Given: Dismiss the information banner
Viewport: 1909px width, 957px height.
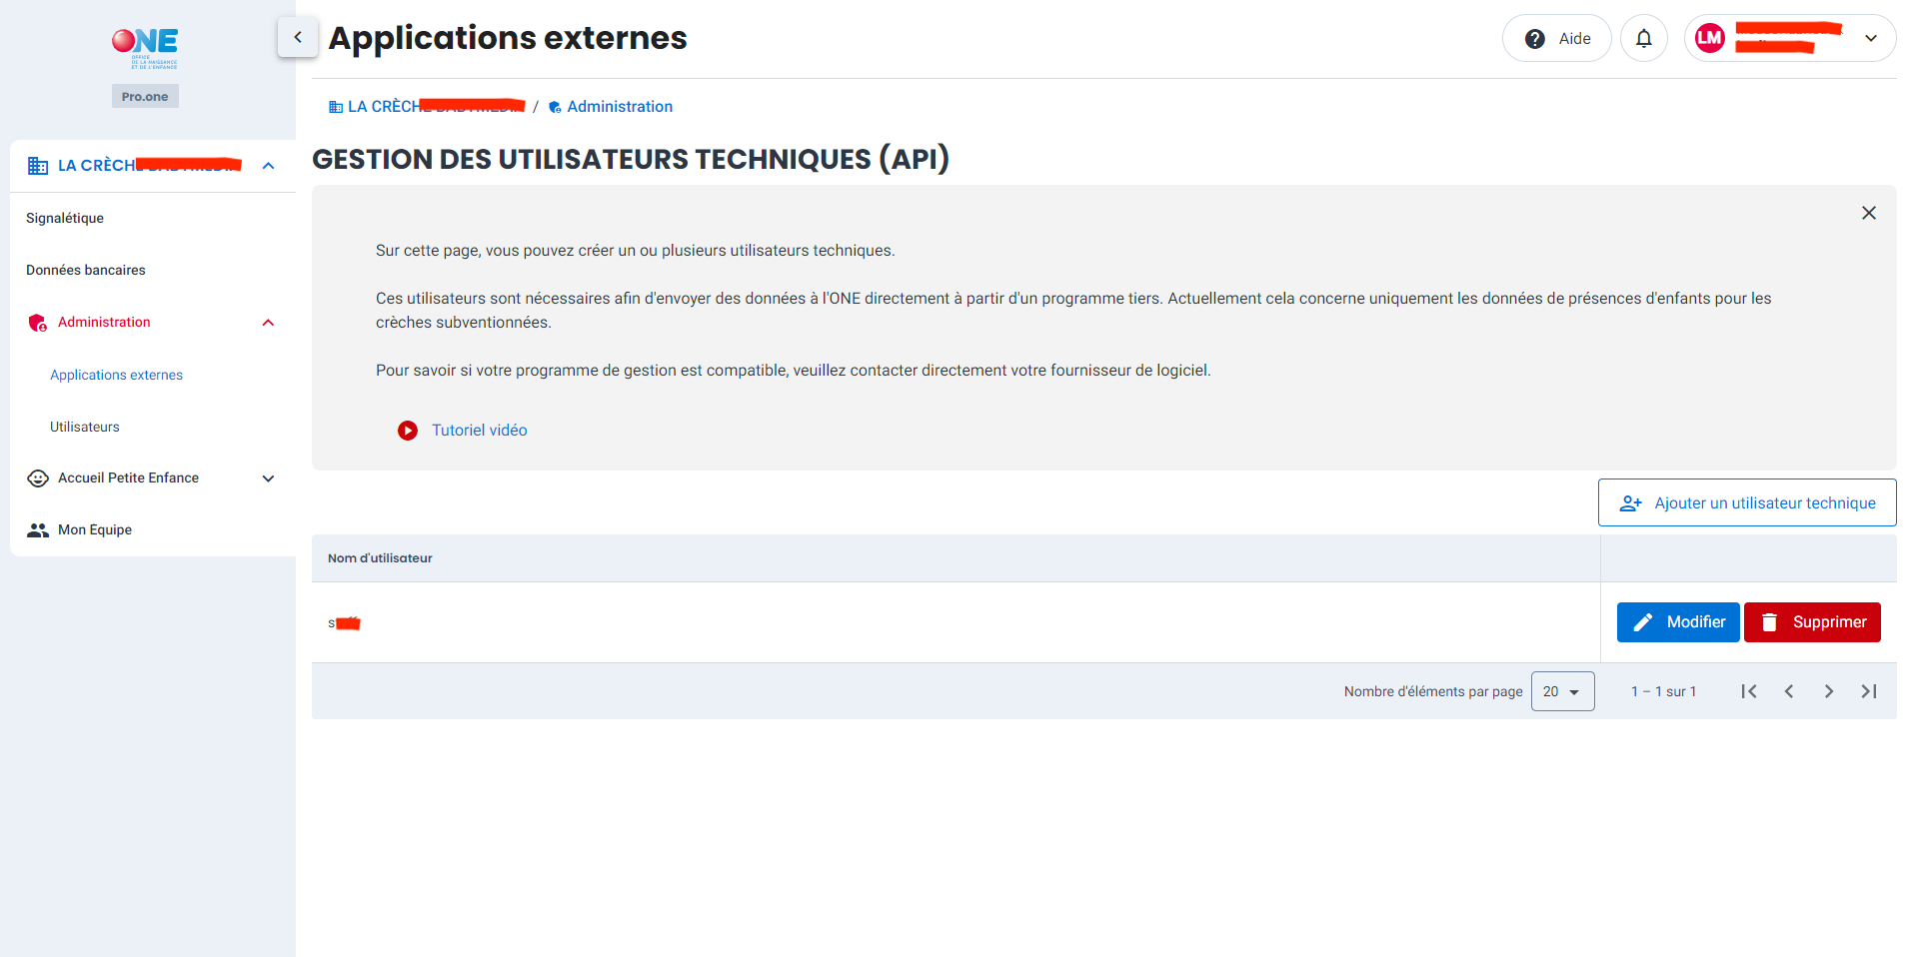Looking at the screenshot, I should click(1868, 213).
